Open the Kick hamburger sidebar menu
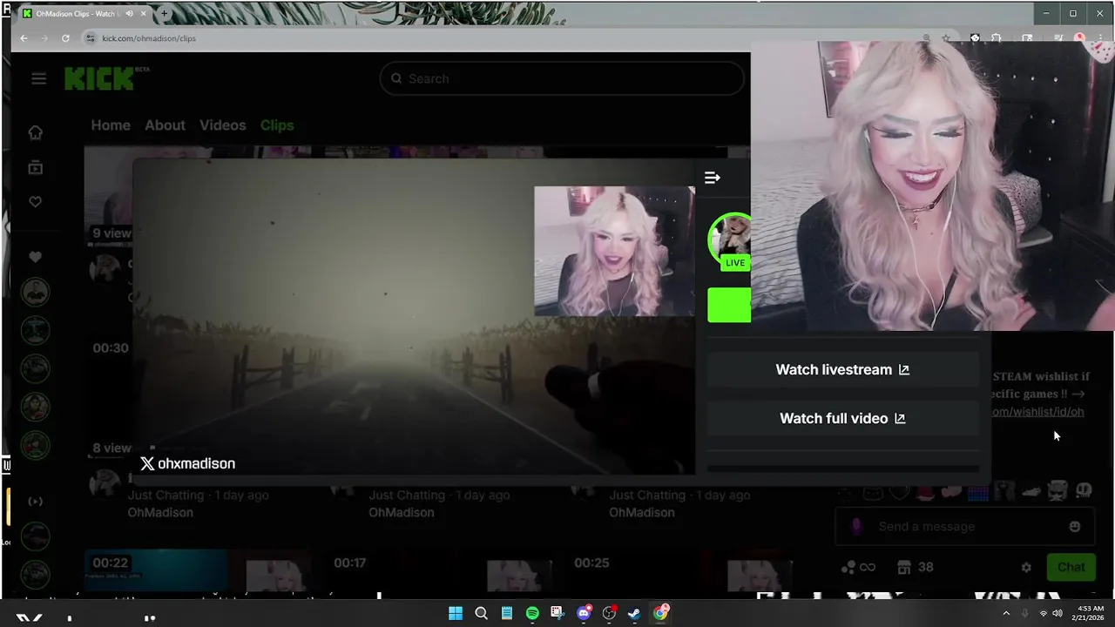The height and width of the screenshot is (627, 1115). click(38, 78)
